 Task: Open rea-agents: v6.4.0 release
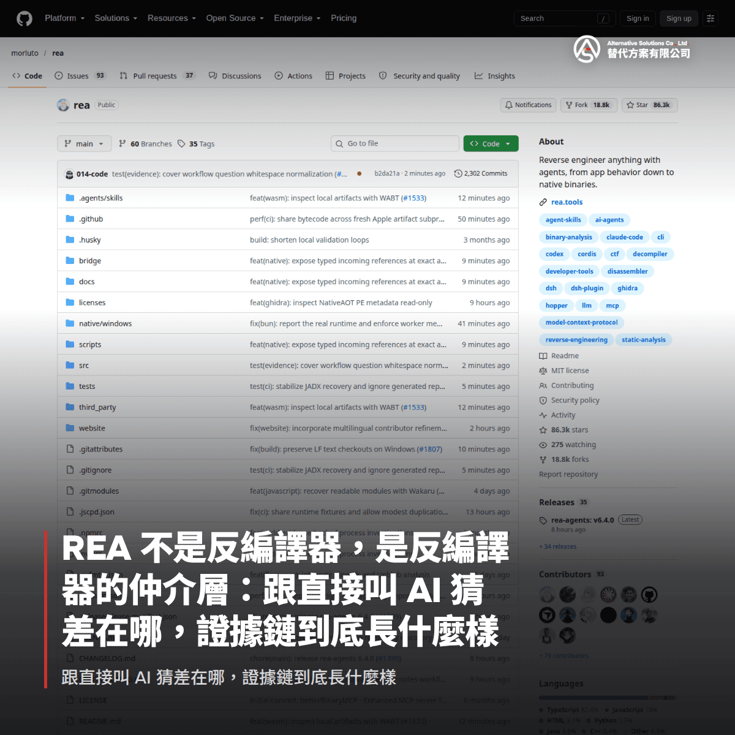pos(582,520)
